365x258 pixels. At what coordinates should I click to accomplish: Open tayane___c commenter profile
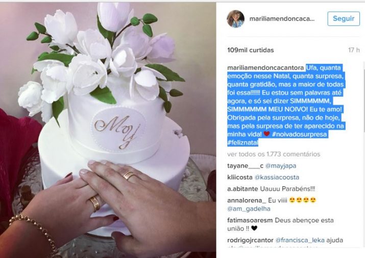pos(245,166)
